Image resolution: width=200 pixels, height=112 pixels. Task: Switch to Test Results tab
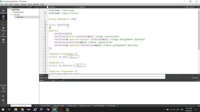(111, 106)
